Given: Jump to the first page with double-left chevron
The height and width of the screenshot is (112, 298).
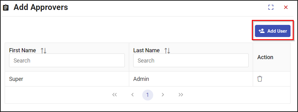Looking at the screenshot, I should click(115, 95).
